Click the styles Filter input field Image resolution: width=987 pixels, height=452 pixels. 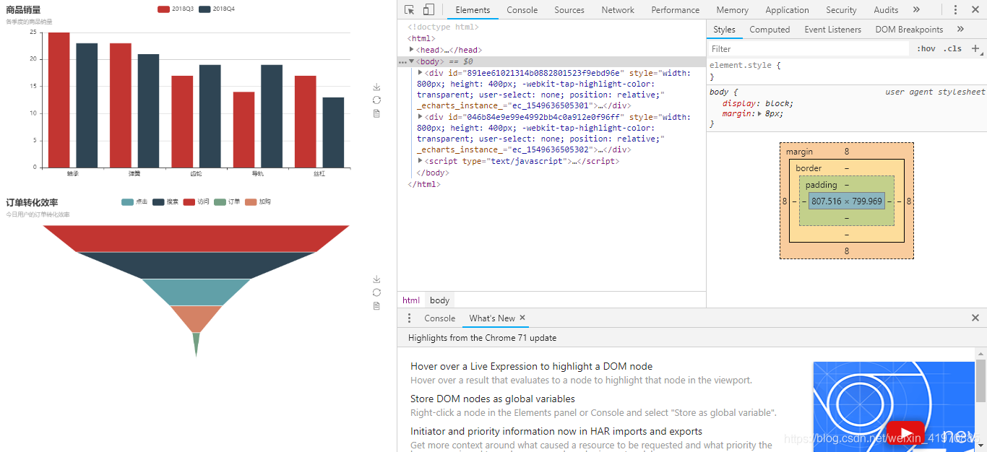808,48
